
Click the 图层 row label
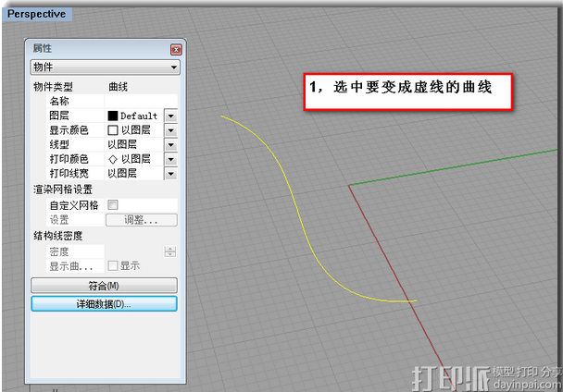[59, 116]
